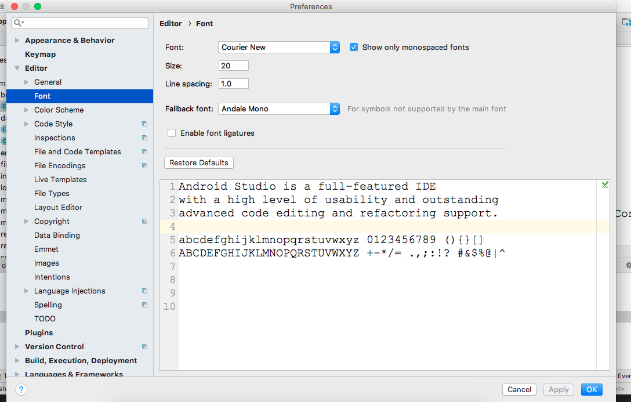The image size is (631, 402).
Task: Click the Restore Defaults button
Action: coord(198,162)
